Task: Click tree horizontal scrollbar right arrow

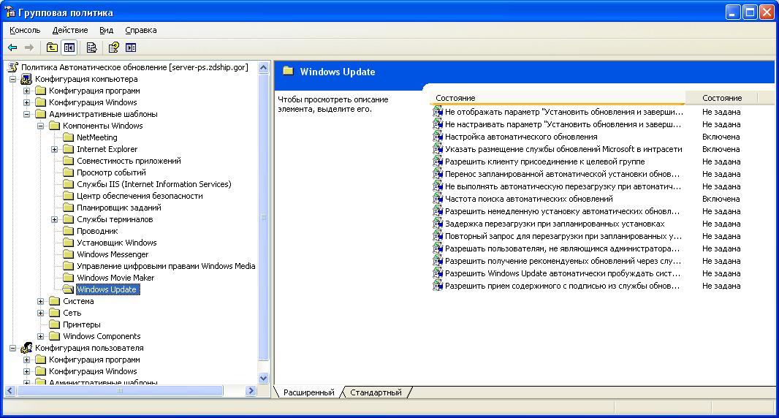Action: pos(251,391)
